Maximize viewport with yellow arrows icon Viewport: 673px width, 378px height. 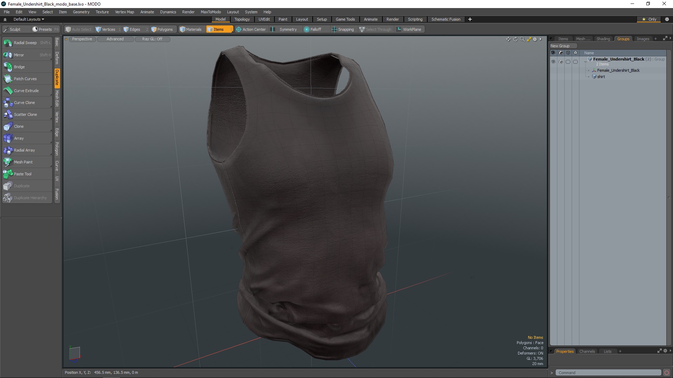[x=529, y=39]
